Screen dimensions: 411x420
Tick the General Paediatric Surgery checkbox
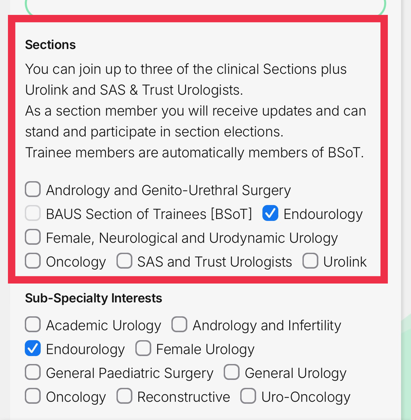pos(33,372)
